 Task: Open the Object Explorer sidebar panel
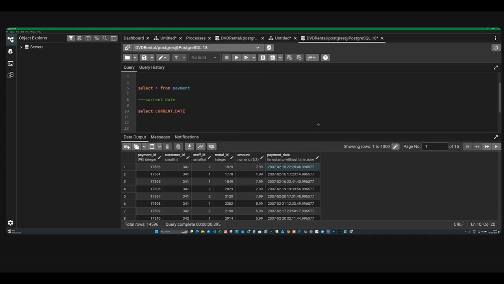11,39
